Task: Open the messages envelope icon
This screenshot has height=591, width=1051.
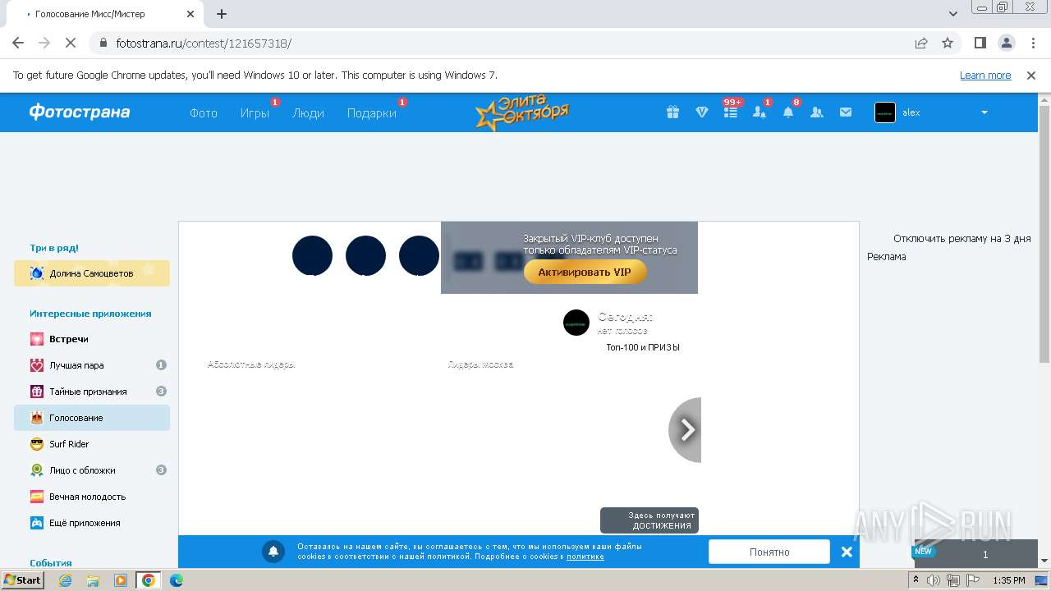Action: point(846,112)
